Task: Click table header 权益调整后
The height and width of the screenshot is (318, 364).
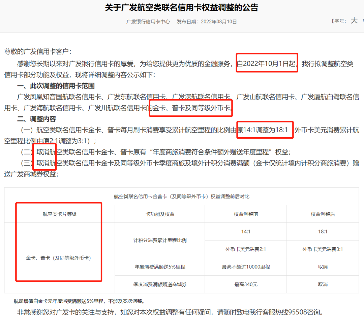Action: tap(323, 214)
